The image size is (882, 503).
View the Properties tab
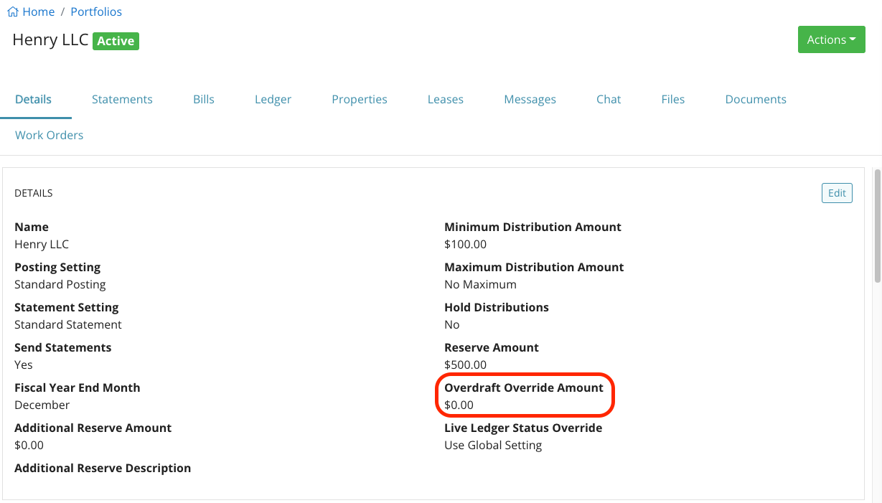359,99
